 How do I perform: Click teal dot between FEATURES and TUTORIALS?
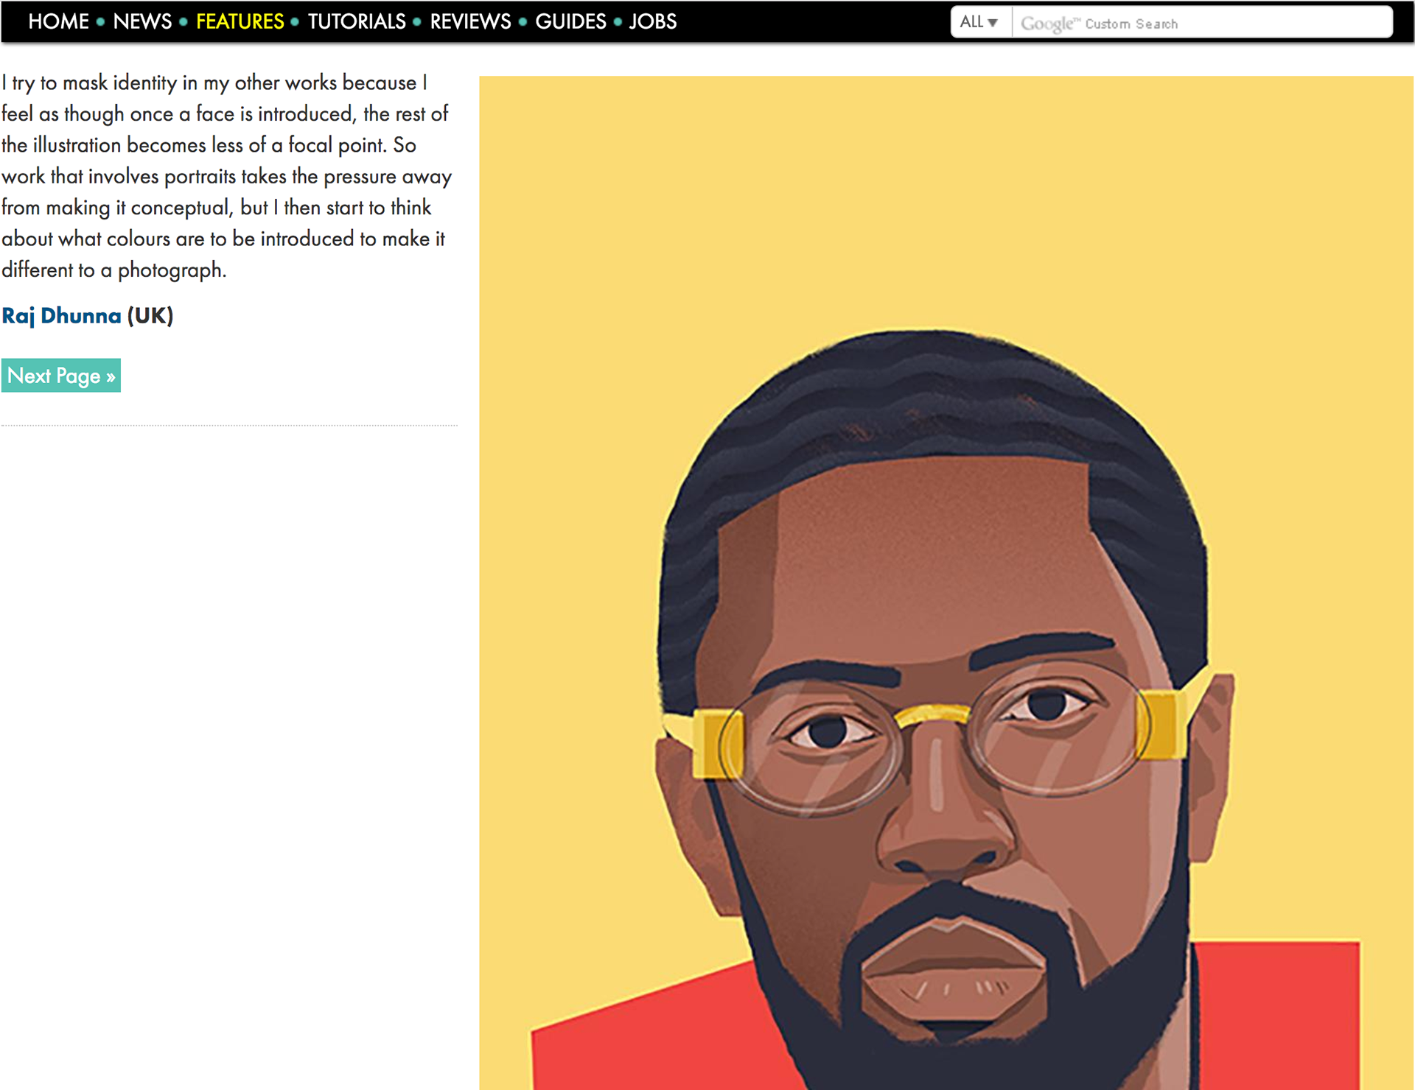(295, 22)
